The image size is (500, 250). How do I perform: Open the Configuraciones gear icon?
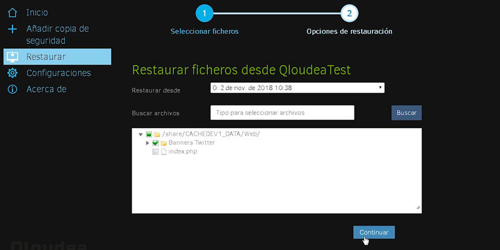coord(12,73)
